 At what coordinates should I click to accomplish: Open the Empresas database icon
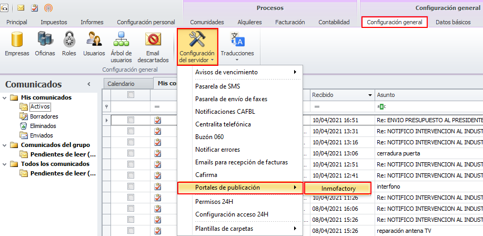[17, 44]
